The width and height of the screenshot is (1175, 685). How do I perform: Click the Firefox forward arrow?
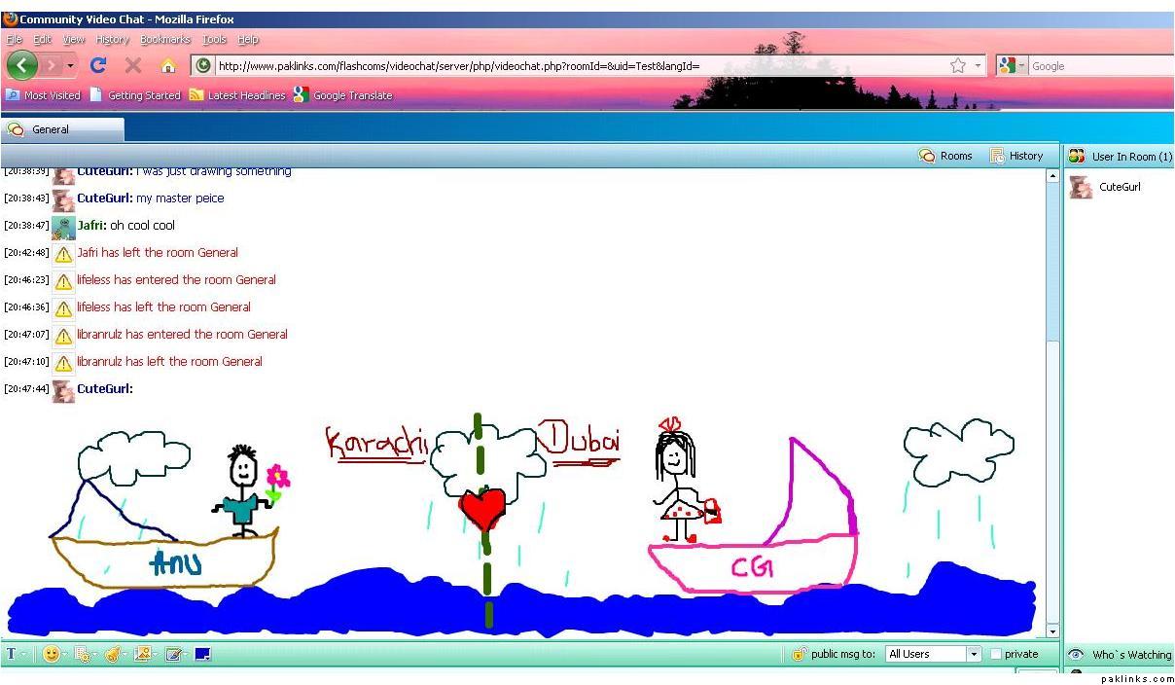pyautogui.click(x=51, y=65)
